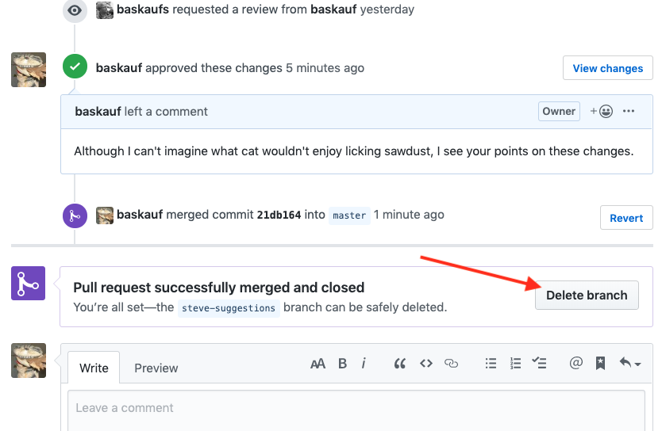Insert code with the angle brackets icon
The width and height of the screenshot is (662, 431).
click(x=426, y=363)
